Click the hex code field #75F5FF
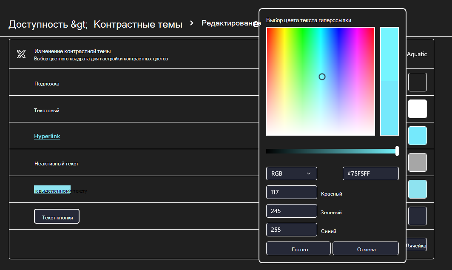 (x=370, y=173)
